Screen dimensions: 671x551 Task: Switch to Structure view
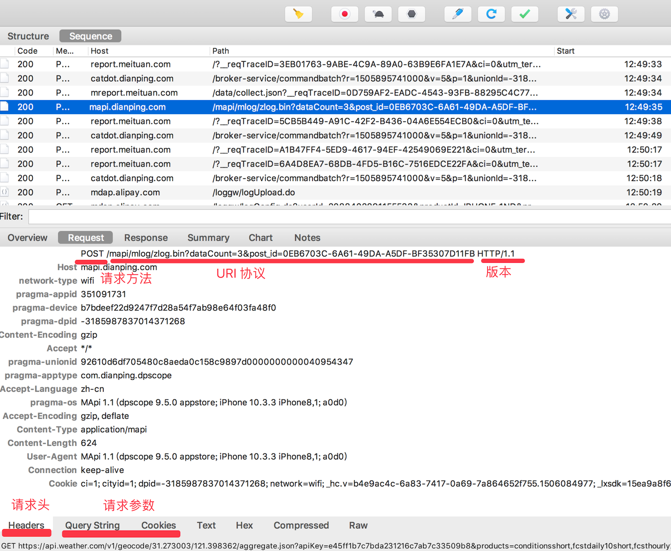pos(28,36)
